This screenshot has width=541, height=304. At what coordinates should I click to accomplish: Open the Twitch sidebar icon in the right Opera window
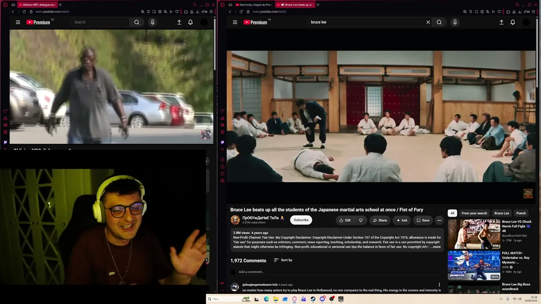tap(222, 142)
